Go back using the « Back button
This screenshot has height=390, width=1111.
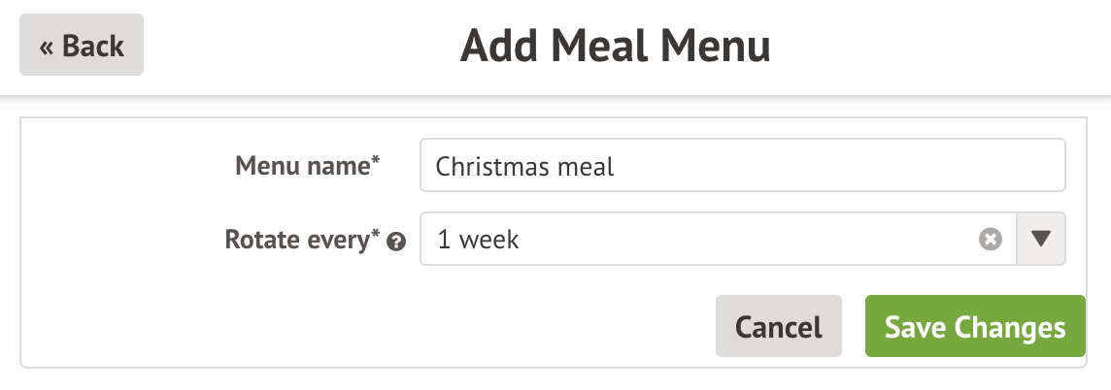[x=82, y=45]
